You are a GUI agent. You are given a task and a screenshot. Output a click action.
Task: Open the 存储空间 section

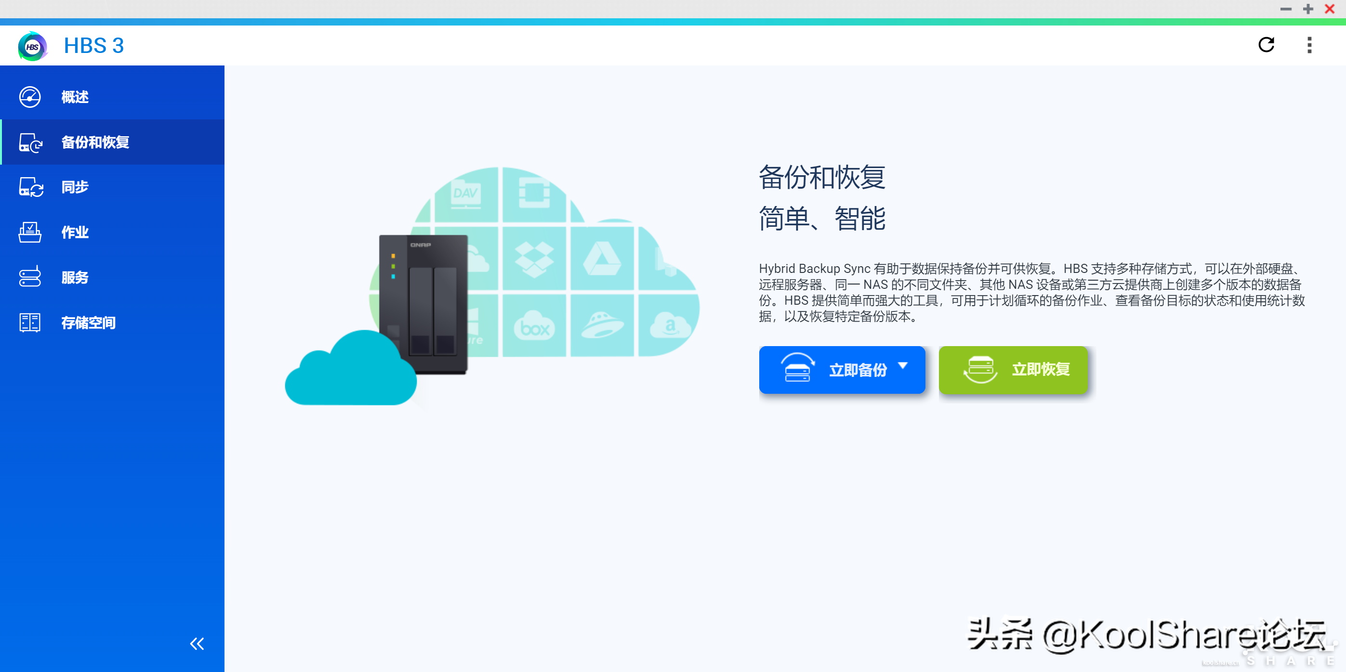(x=89, y=323)
